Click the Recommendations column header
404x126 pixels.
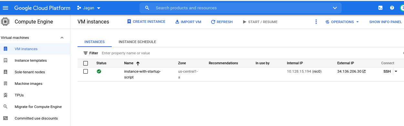point(223,63)
